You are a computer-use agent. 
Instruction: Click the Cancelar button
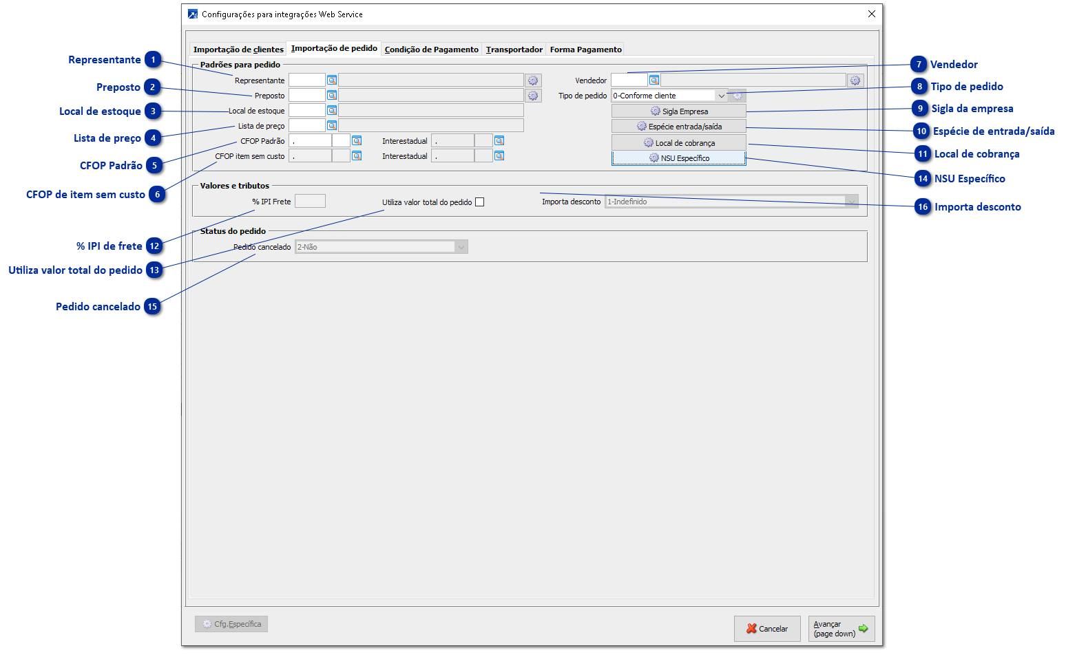(767, 629)
